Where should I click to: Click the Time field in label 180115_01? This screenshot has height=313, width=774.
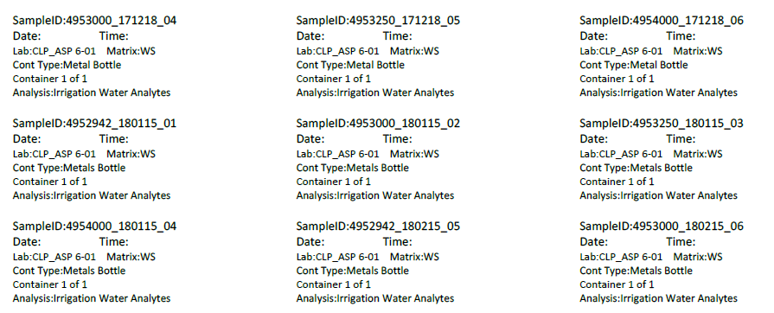[x=113, y=138]
